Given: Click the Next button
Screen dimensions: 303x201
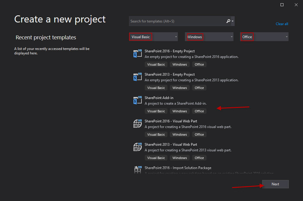Looking at the screenshot, I should 275,184.
